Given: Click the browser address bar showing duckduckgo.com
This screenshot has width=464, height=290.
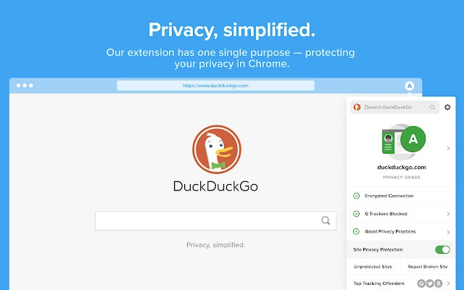Looking at the screenshot, I should [x=215, y=86].
